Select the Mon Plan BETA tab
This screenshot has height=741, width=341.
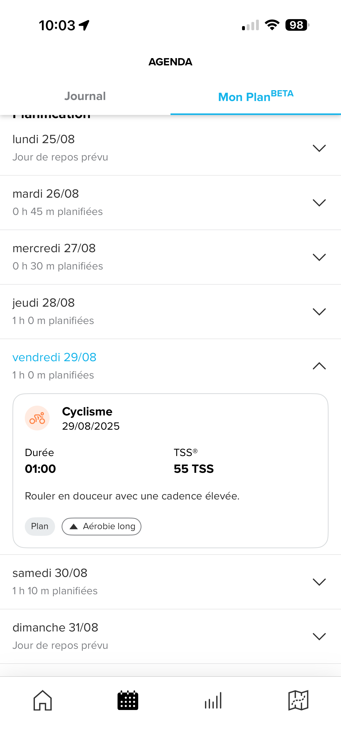[x=255, y=96]
